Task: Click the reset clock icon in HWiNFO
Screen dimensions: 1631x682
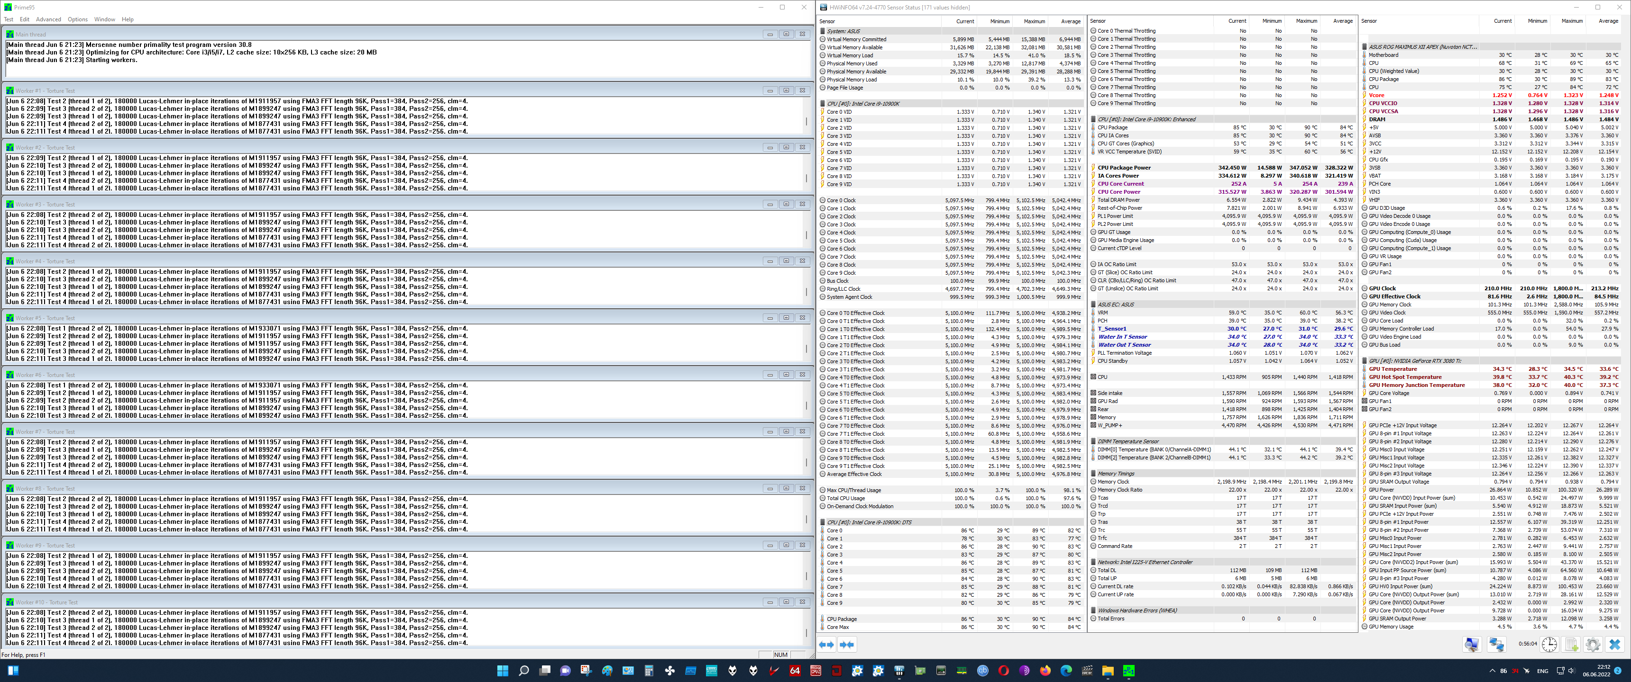Action: [x=1549, y=645]
